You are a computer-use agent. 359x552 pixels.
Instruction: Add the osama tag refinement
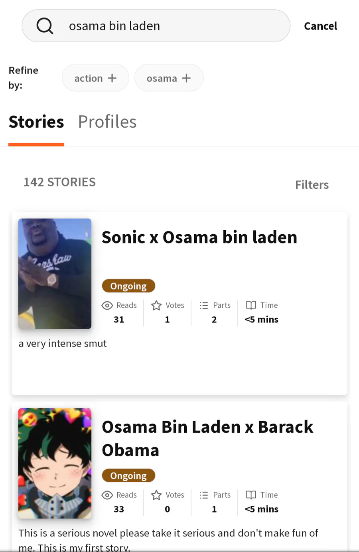(x=169, y=78)
